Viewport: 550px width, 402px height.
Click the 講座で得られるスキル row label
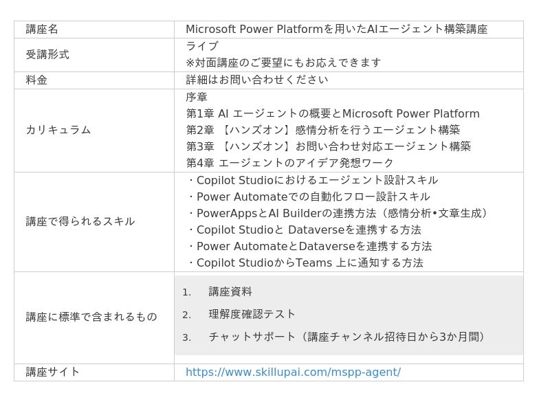pyautogui.click(x=80, y=221)
